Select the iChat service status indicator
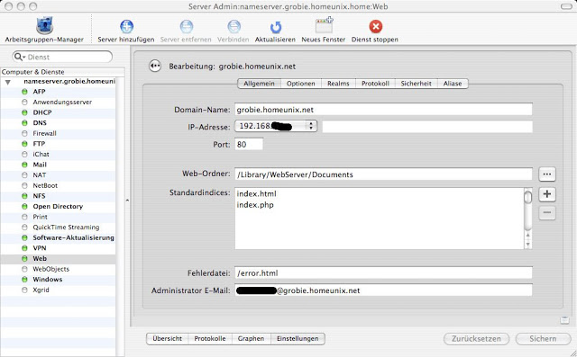 pyautogui.click(x=24, y=154)
